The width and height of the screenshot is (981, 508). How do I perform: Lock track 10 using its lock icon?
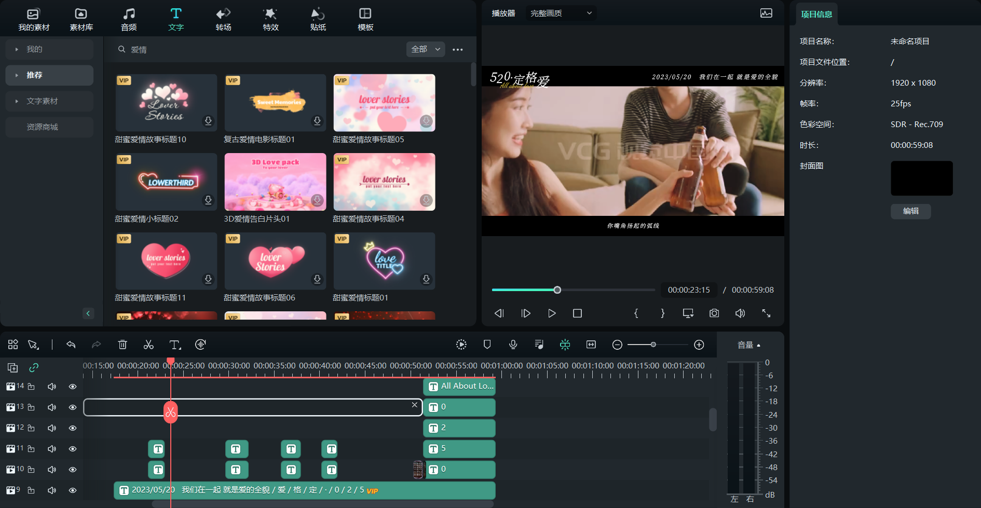coord(31,470)
